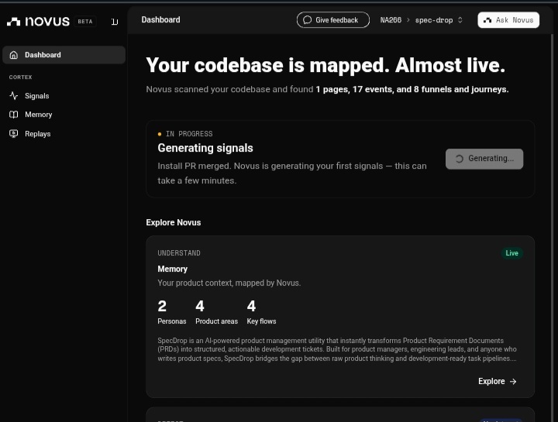Click the NA266 breadcrumb
This screenshot has width=558, height=422.
391,20
